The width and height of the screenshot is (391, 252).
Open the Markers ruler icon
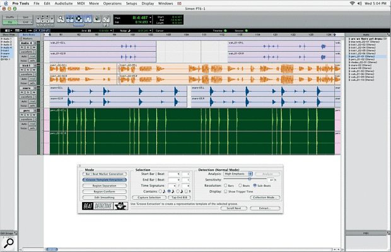click(21, 39)
